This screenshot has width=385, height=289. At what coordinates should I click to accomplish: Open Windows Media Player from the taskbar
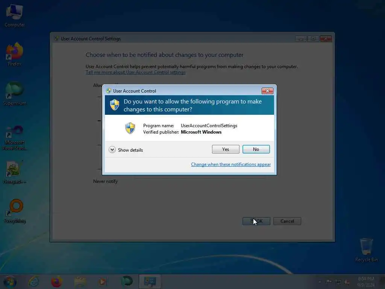pyautogui.click(x=103, y=281)
